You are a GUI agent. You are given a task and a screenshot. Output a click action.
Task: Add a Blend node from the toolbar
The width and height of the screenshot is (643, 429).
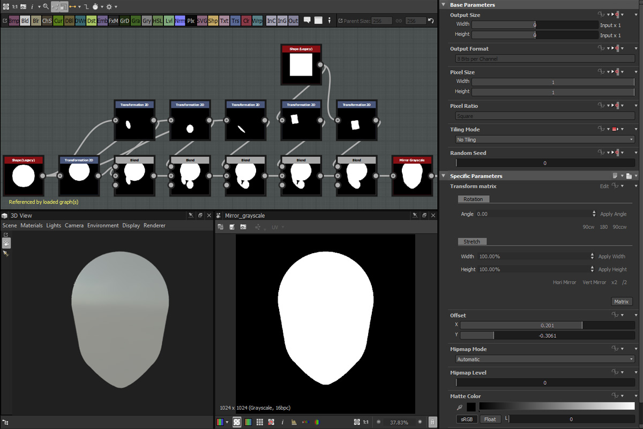point(25,21)
